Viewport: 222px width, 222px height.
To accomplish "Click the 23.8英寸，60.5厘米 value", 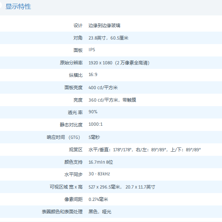I will (x=109, y=38).
